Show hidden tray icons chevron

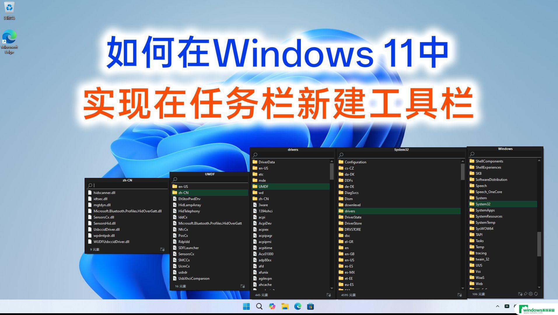[498, 306]
